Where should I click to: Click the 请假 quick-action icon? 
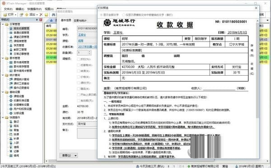pos(11,147)
